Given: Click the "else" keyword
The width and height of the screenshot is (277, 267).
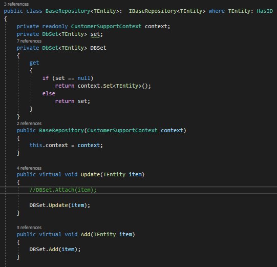Looking at the screenshot, I should pyautogui.click(x=49, y=93).
